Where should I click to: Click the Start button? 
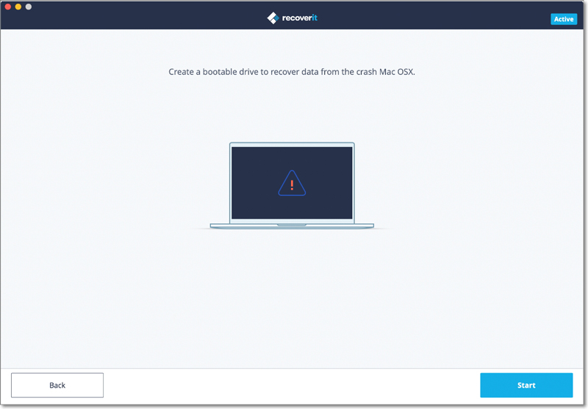(526, 385)
